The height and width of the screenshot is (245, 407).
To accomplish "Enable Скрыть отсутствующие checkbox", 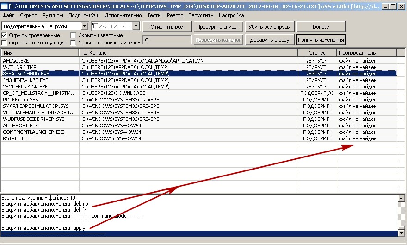I will pyautogui.click(x=4, y=43).
